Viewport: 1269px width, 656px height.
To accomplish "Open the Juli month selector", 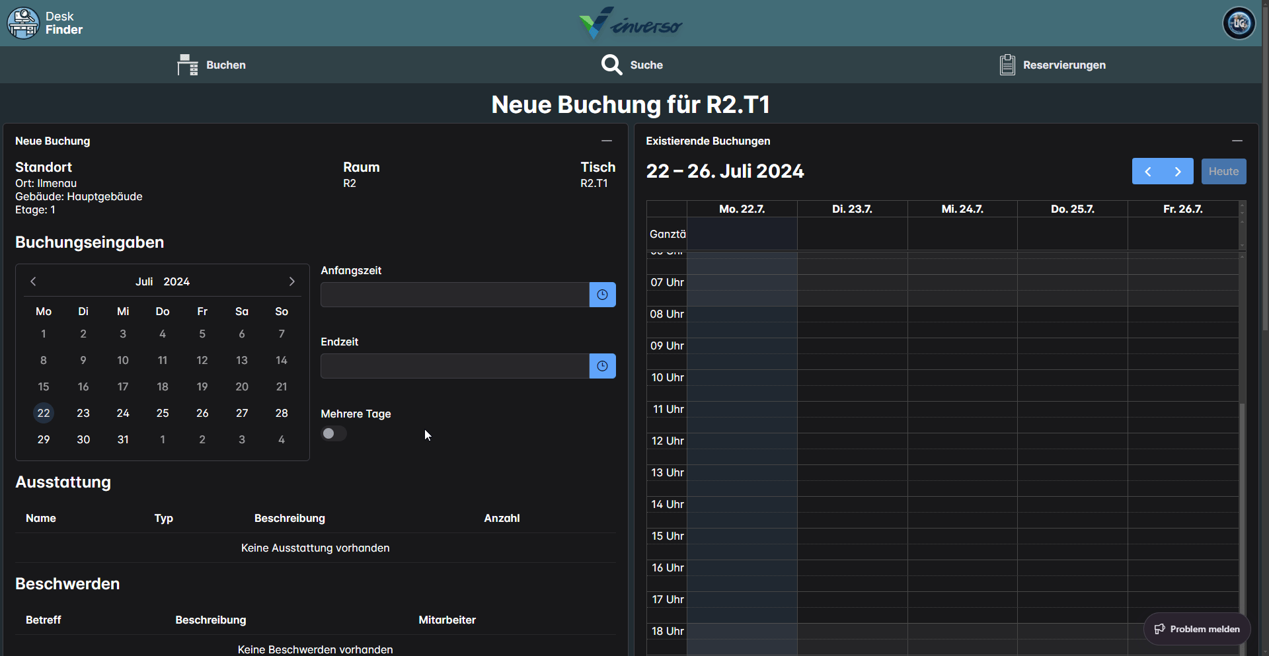I will 144,281.
